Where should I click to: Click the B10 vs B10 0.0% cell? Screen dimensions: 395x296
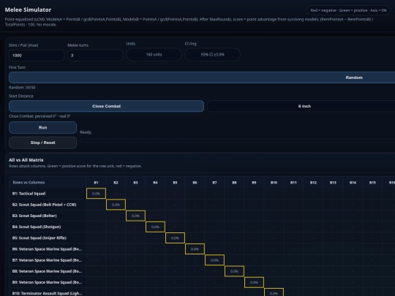pyautogui.click(x=274, y=293)
